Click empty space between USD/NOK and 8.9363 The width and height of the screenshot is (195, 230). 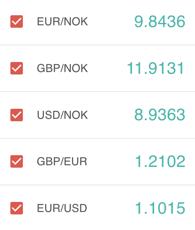click(x=111, y=115)
